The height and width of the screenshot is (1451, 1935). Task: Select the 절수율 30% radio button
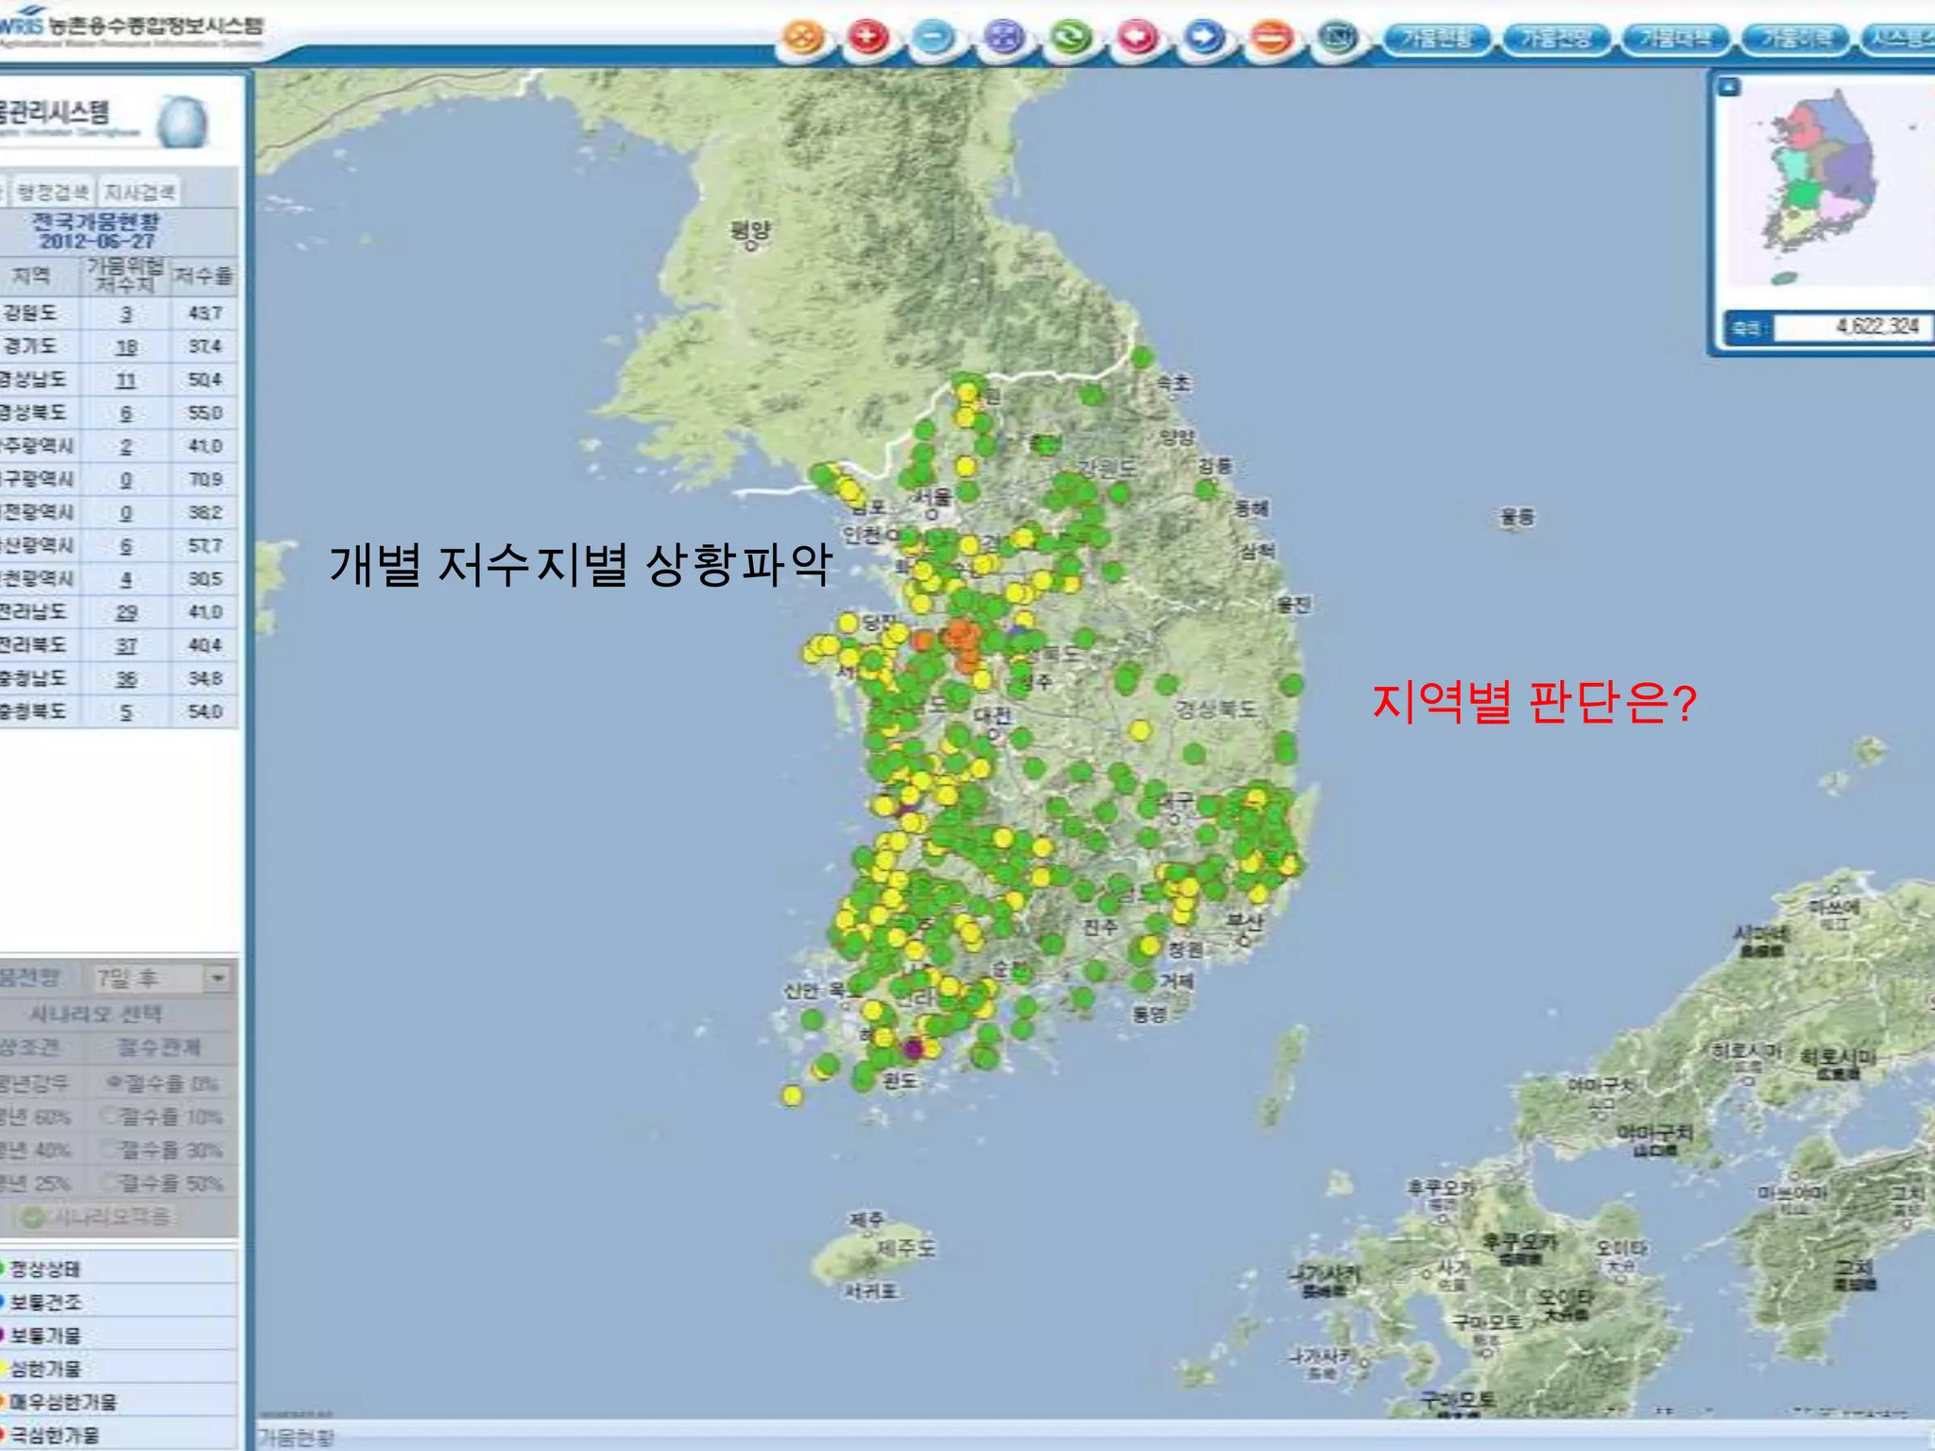point(110,1149)
